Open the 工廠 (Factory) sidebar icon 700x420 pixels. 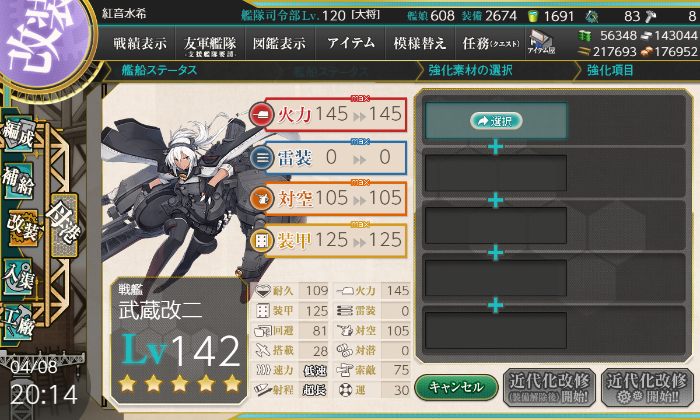coord(19,321)
